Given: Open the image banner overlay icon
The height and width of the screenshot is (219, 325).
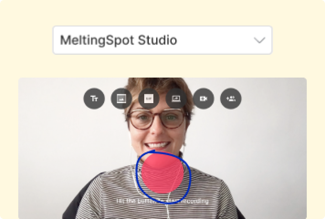Looking at the screenshot, I should tap(121, 99).
